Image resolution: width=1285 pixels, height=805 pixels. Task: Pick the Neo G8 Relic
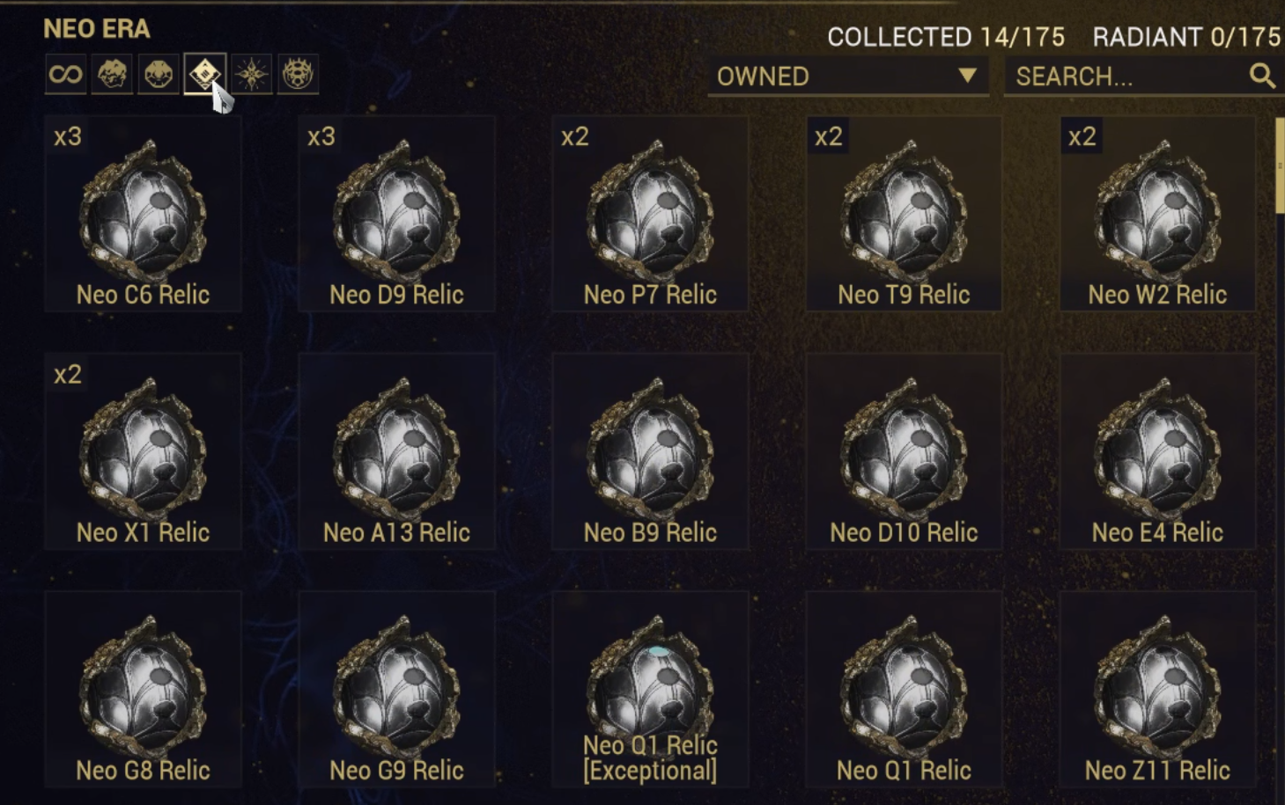click(143, 689)
